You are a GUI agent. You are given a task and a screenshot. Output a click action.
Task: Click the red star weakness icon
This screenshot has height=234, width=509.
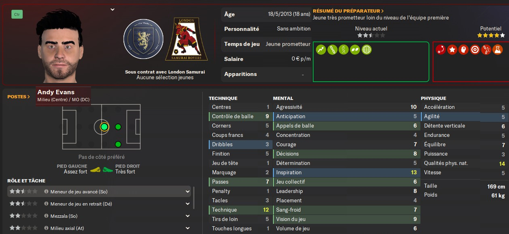452,50
